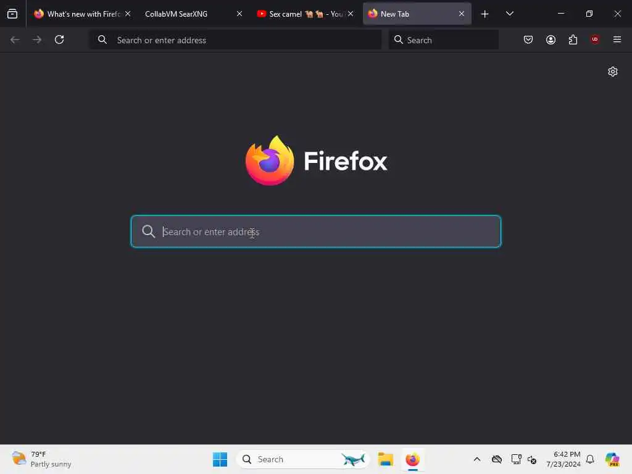Open File Explorer from the taskbar

385,459
